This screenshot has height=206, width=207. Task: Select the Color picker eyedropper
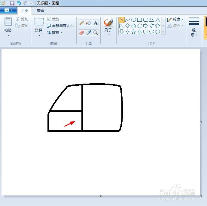click(89, 33)
